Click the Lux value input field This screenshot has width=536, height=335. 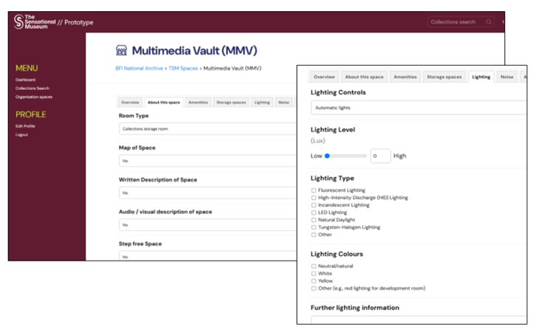click(380, 156)
